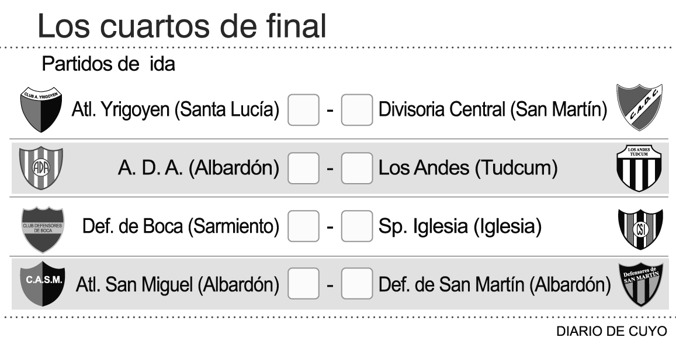Click the DIARIO DE CUYO credit text

tap(610, 331)
